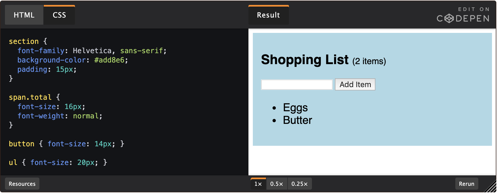Switch preview scale to 0.5×

coord(277,184)
